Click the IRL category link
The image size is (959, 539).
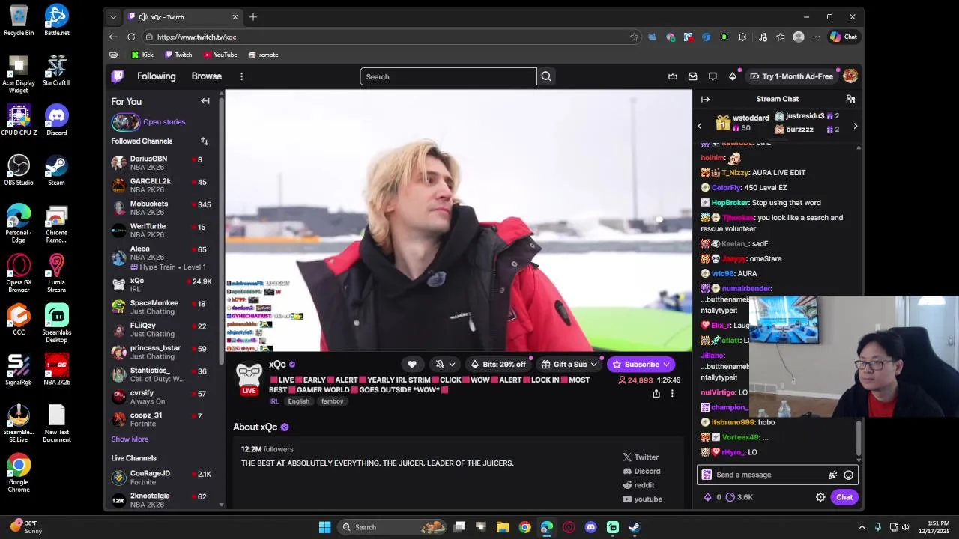point(274,402)
